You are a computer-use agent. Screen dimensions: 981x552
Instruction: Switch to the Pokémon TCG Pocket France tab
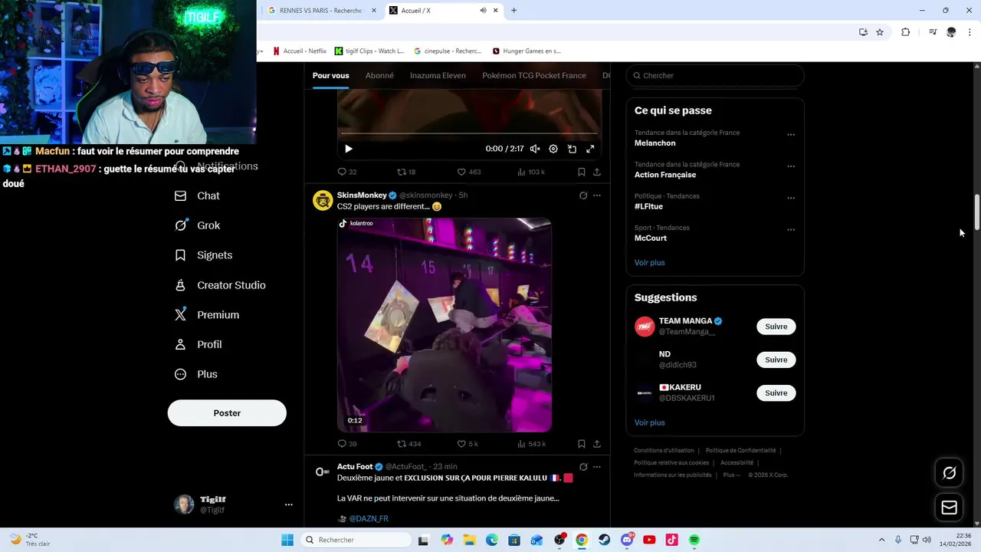(534, 75)
